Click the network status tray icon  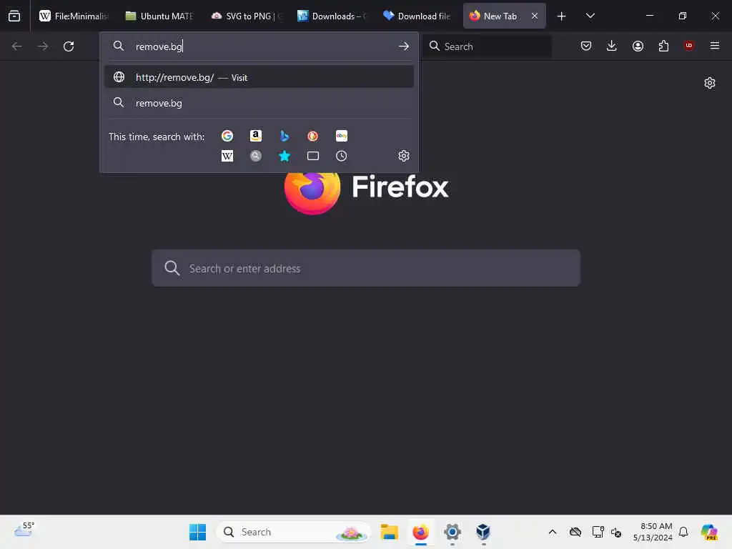(x=598, y=532)
